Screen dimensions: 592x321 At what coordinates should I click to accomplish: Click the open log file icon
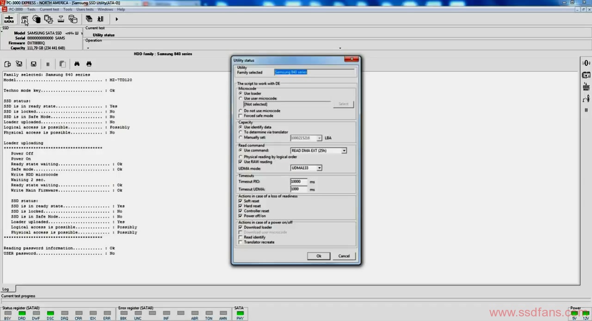(x=7, y=64)
